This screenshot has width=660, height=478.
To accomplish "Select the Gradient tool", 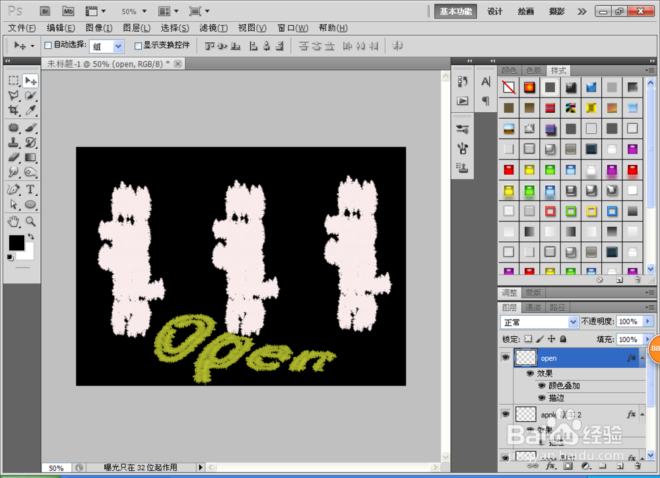I will (30, 157).
